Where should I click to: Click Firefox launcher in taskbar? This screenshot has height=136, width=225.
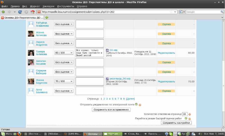pos(19,134)
